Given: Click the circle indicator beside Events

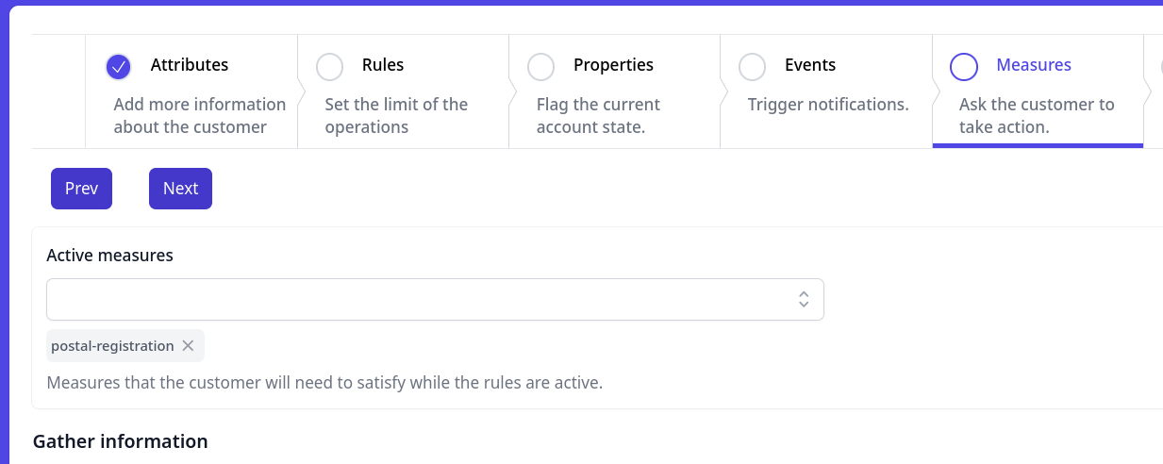Looking at the screenshot, I should tap(752, 67).
